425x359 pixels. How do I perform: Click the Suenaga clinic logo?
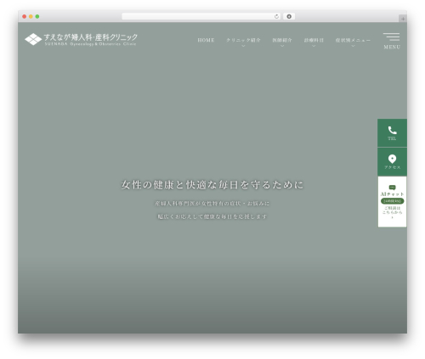(81, 39)
